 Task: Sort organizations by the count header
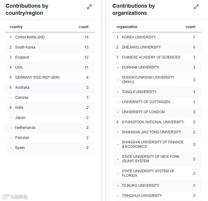click(190, 27)
